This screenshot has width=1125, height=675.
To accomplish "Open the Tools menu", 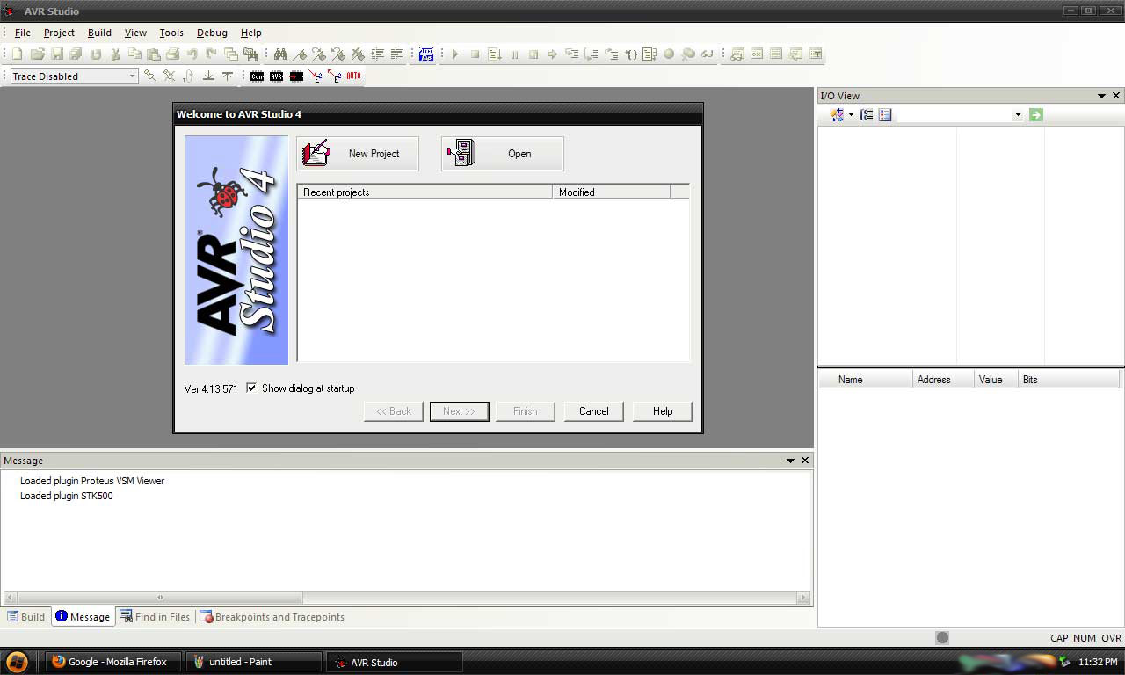I will click(171, 33).
